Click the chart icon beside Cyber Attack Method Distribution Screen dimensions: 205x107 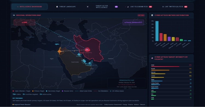coord(152,15)
